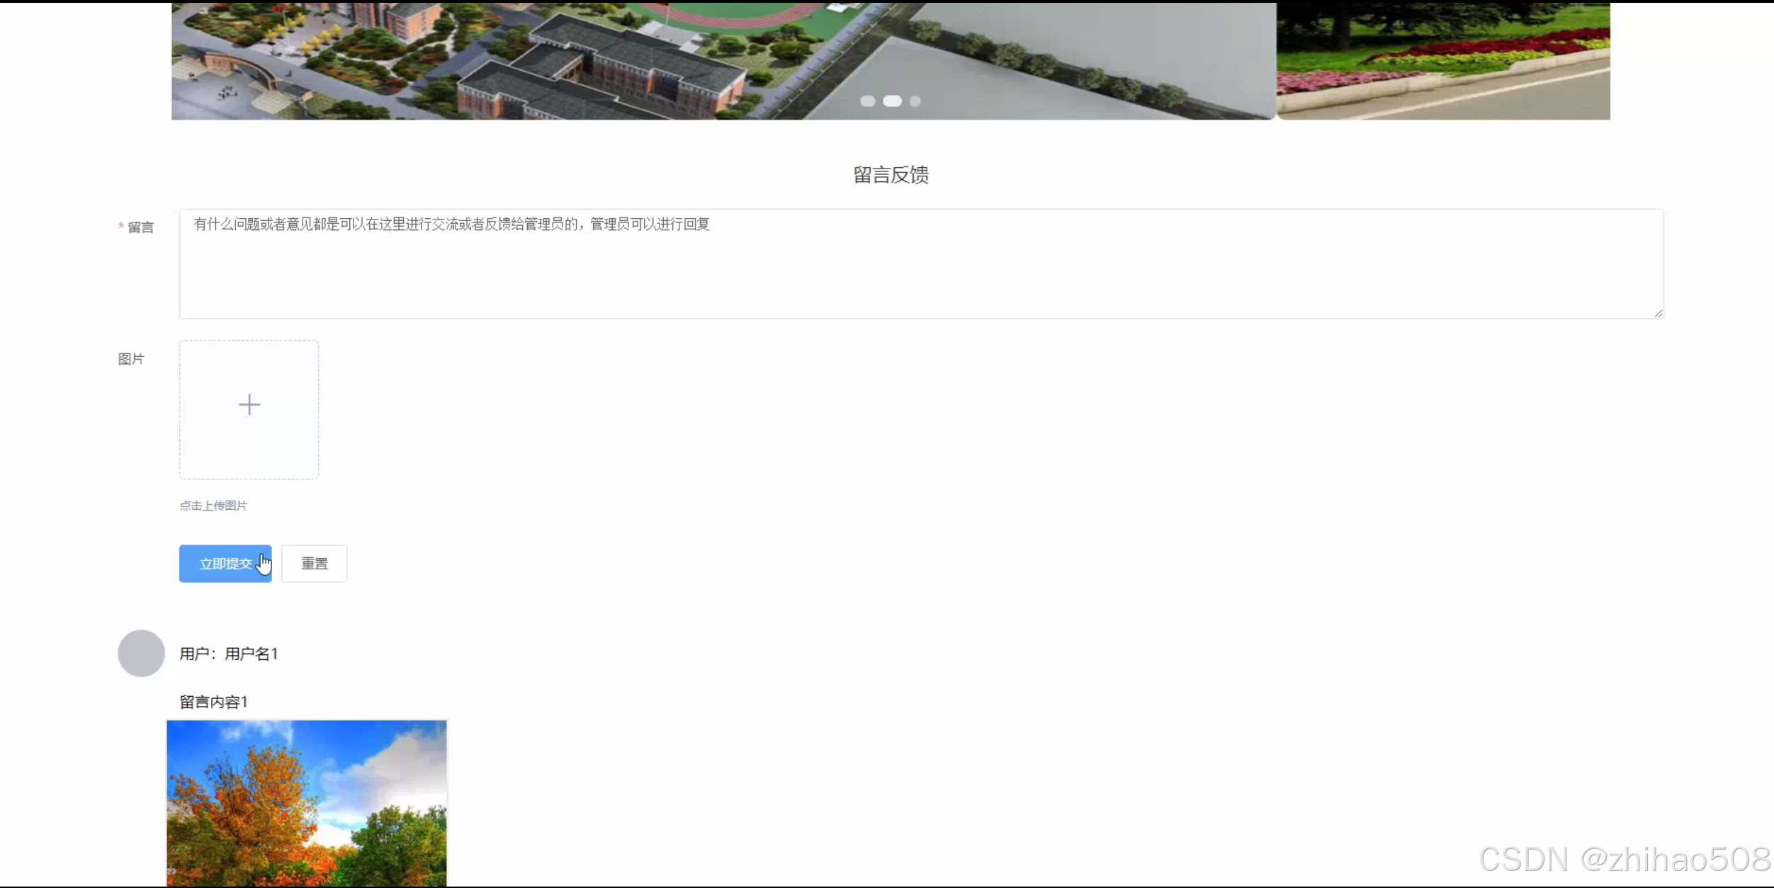Open the autumn trees message image
This screenshot has width=1774, height=888.
coord(306,803)
